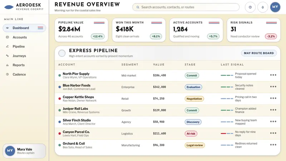Click the +5.7% change pill
Image resolution: width=286 pixels, height=161 pixels.
[213, 36]
